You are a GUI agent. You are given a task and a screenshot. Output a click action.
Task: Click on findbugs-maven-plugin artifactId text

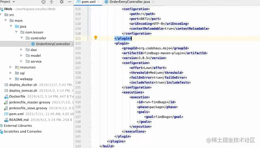pos(164,53)
